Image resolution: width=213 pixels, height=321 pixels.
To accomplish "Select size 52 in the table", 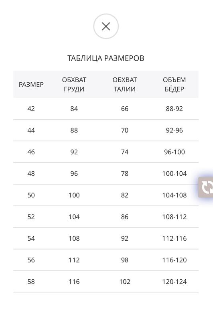I will tap(31, 217).
